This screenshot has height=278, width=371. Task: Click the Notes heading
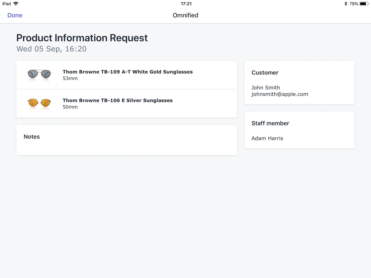[32, 137]
